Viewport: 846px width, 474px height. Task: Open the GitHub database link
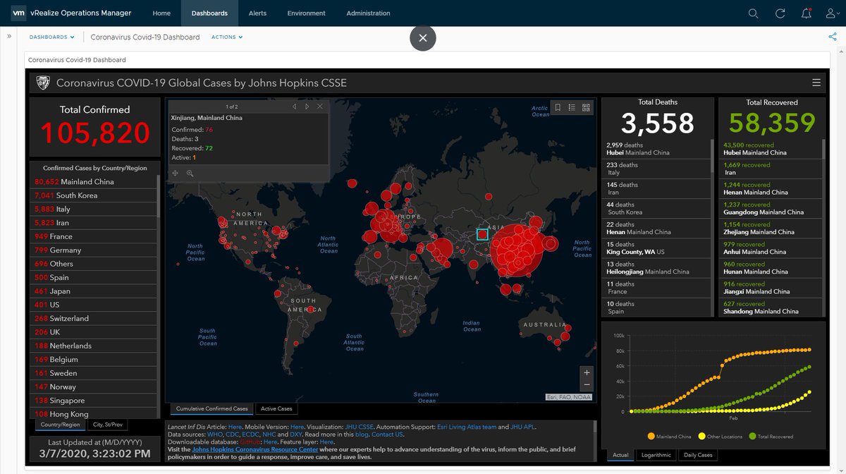(250, 442)
